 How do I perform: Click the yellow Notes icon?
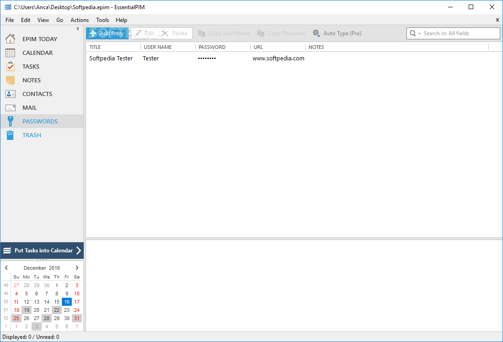(10, 80)
